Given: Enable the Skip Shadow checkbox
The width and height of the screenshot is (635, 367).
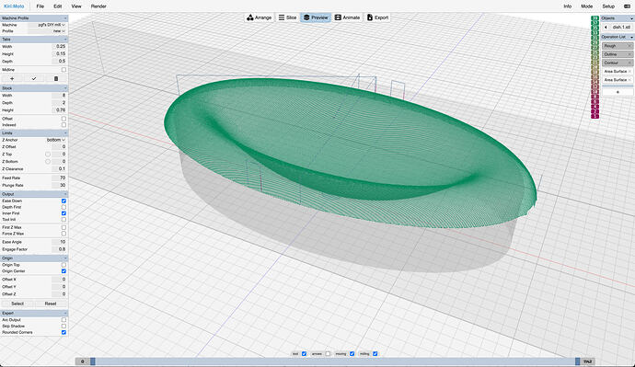Looking at the screenshot, I should [63, 326].
